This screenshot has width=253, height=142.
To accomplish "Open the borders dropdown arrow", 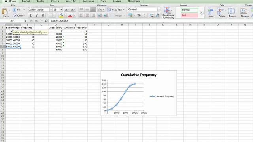I will [54, 15].
